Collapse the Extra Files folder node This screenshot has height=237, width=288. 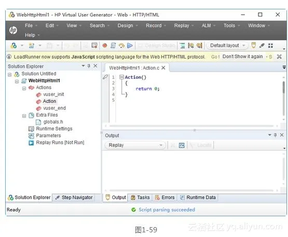click(24, 116)
